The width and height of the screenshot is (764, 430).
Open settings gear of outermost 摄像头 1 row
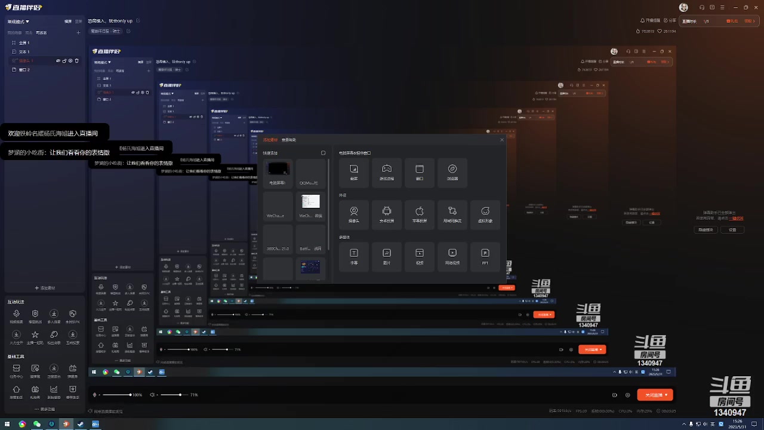point(70,60)
